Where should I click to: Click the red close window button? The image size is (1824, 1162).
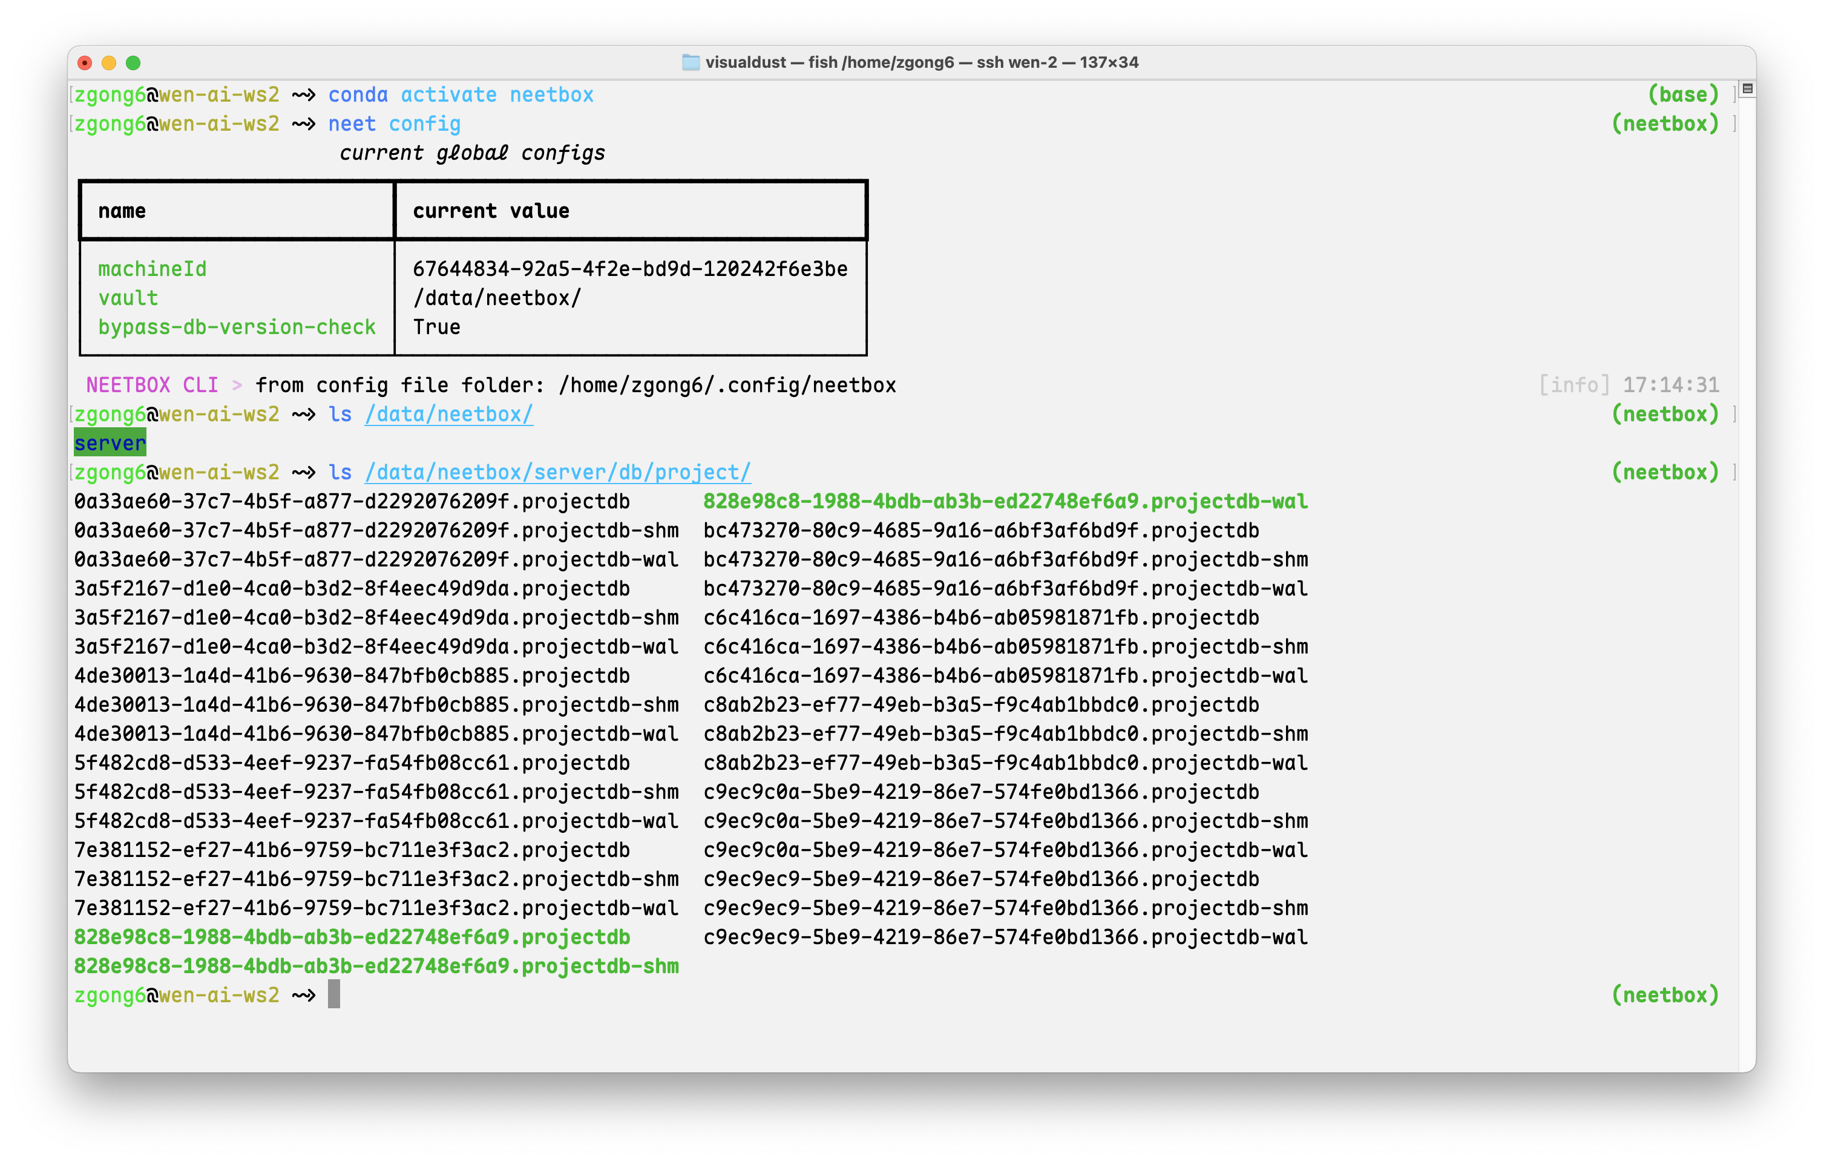click(x=85, y=63)
